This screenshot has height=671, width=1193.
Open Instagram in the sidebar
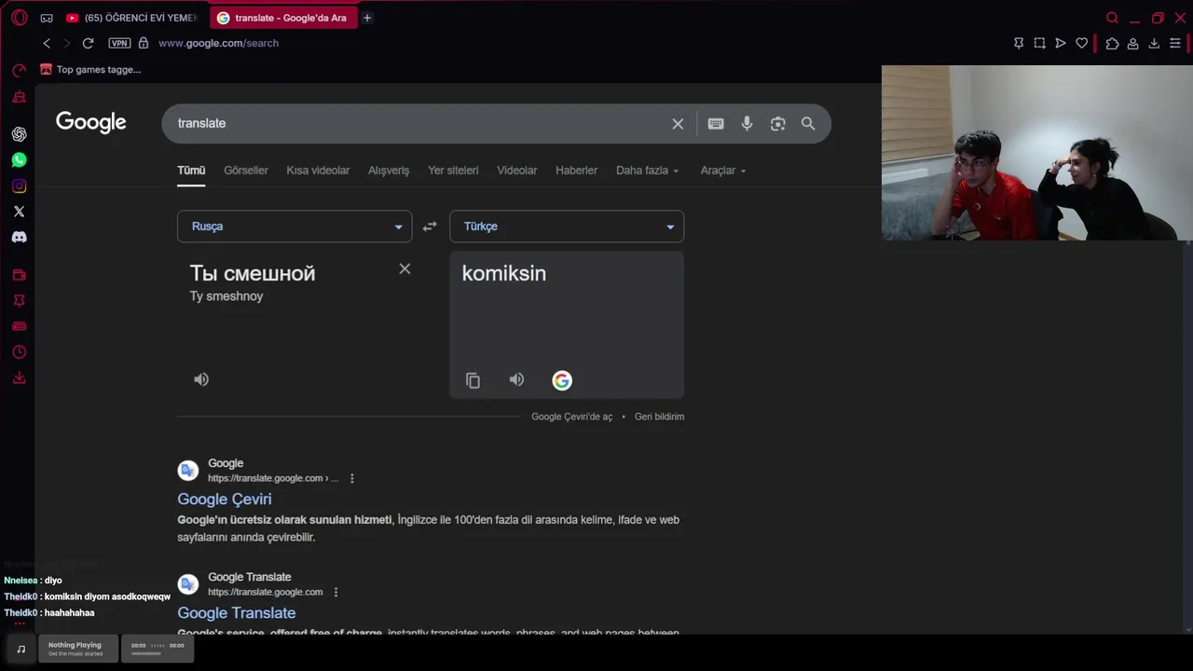pos(19,185)
